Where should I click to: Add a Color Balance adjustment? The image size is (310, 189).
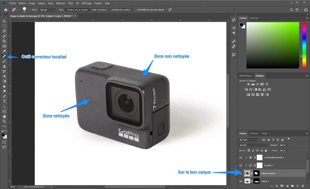pyautogui.click(x=251, y=90)
